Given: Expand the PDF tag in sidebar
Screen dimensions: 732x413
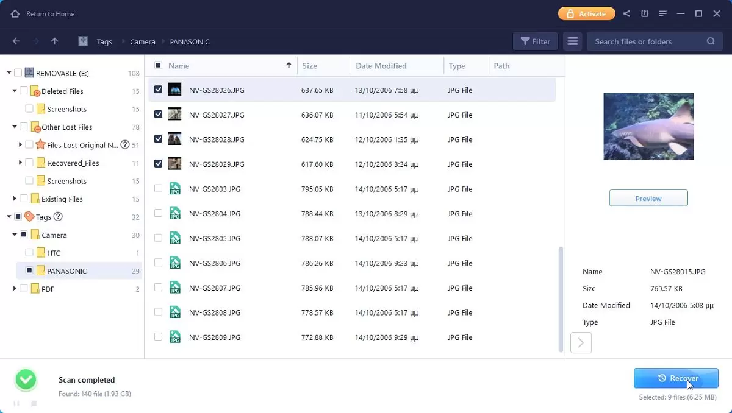Looking at the screenshot, I should coord(13,289).
